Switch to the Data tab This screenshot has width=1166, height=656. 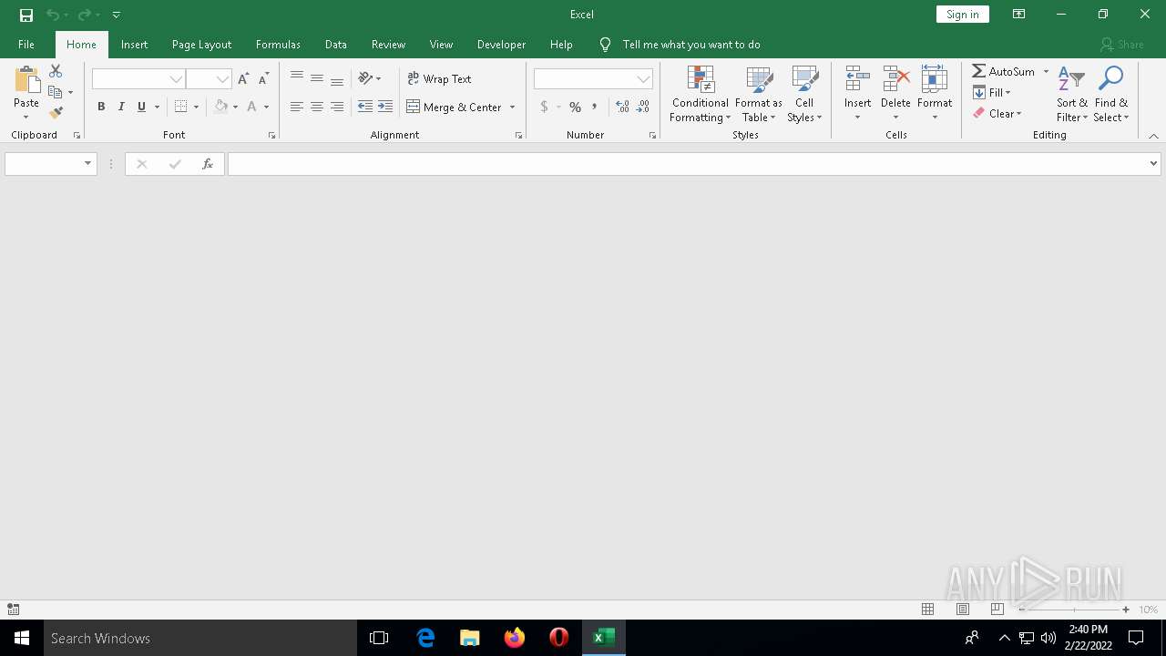coord(336,45)
